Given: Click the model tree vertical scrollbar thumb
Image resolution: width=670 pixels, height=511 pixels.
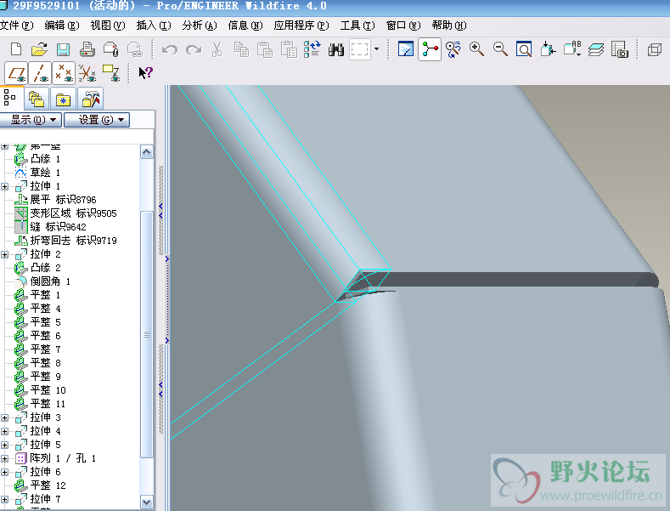Looking at the screenshot, I should 147,334.
